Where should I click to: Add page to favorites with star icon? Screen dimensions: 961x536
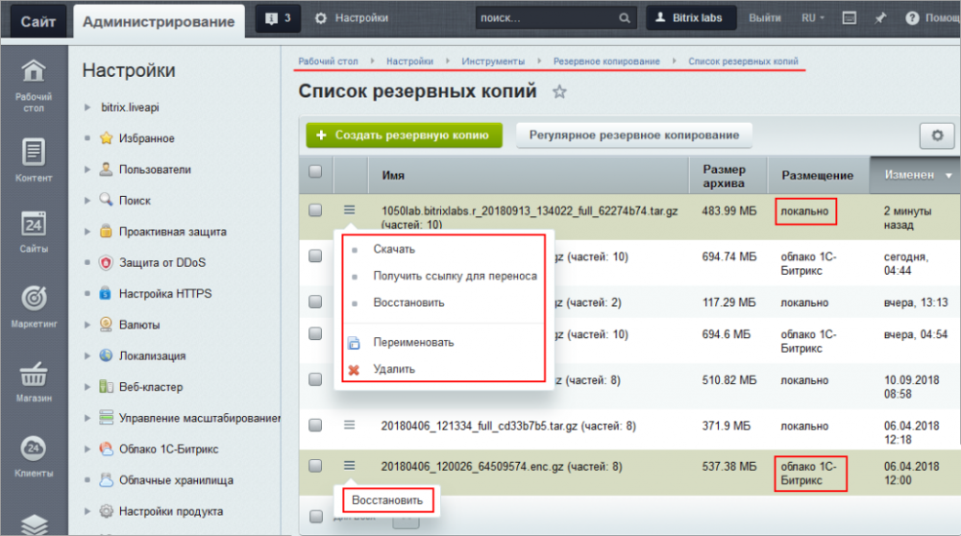click(560, 92)
